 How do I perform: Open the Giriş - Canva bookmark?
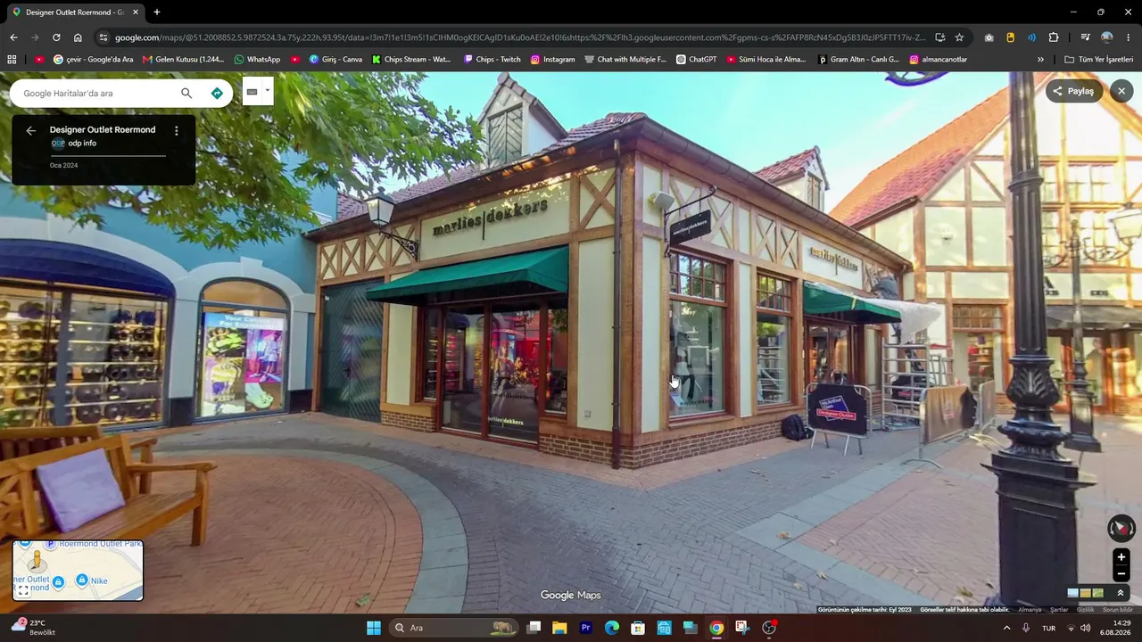click(335, 60)
